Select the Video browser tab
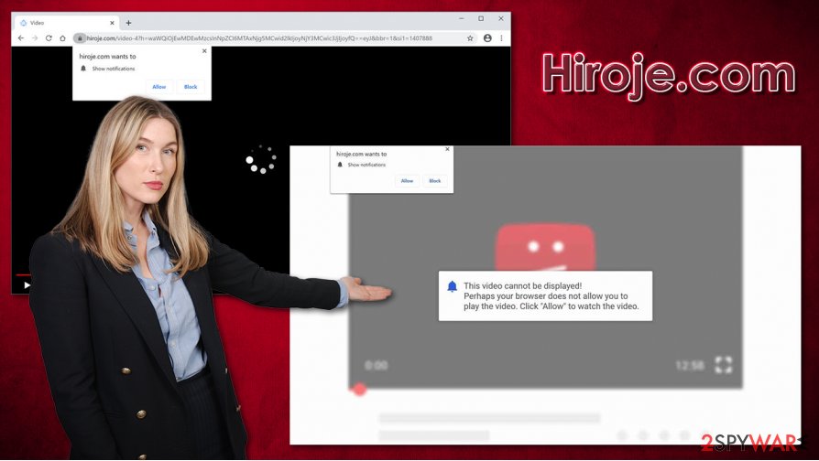This screenshot has height=461, width=819. coord(67,23)
